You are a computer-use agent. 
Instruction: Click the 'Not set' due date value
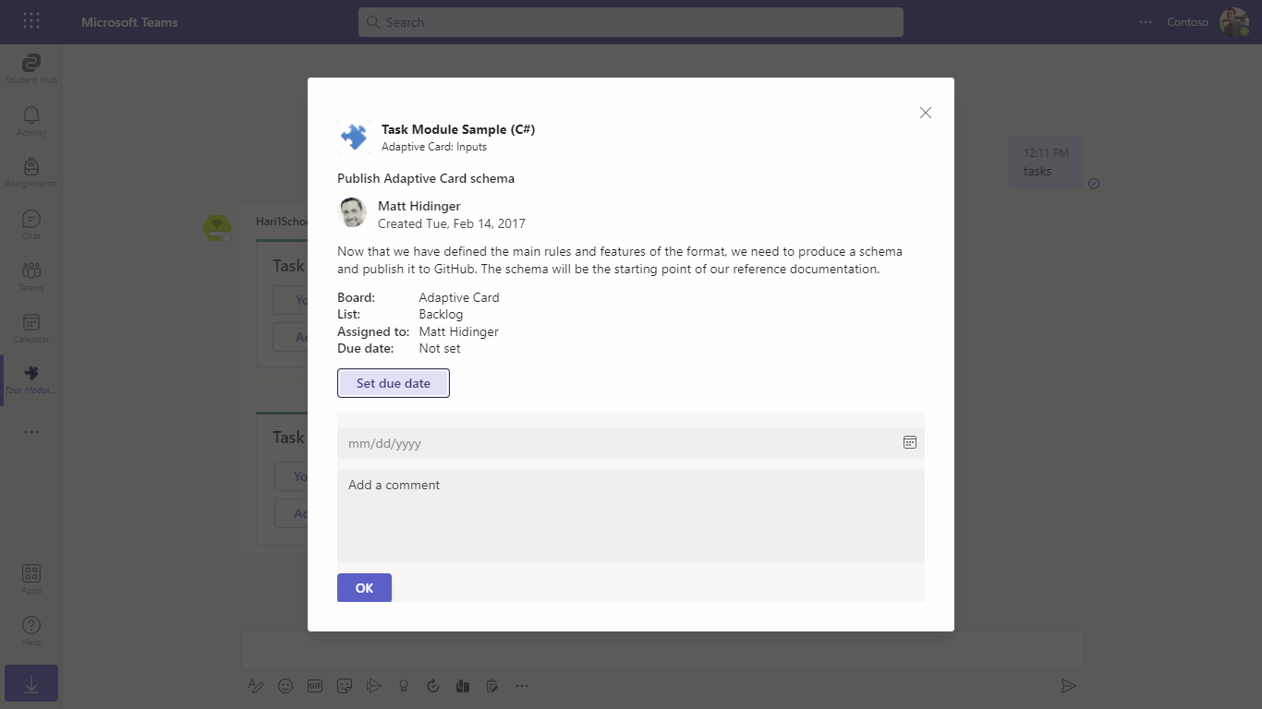[x=440, y=348]
